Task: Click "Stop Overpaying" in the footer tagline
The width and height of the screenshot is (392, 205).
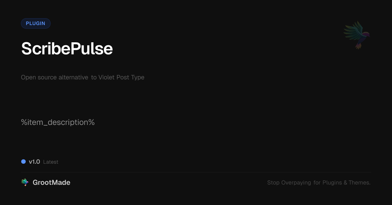Action: coord(289,183)
